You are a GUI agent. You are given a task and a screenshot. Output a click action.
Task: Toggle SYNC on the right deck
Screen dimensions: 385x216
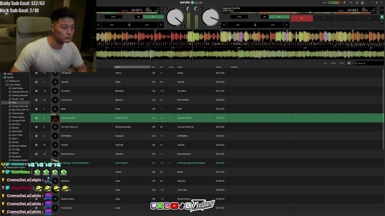(239, 17)
